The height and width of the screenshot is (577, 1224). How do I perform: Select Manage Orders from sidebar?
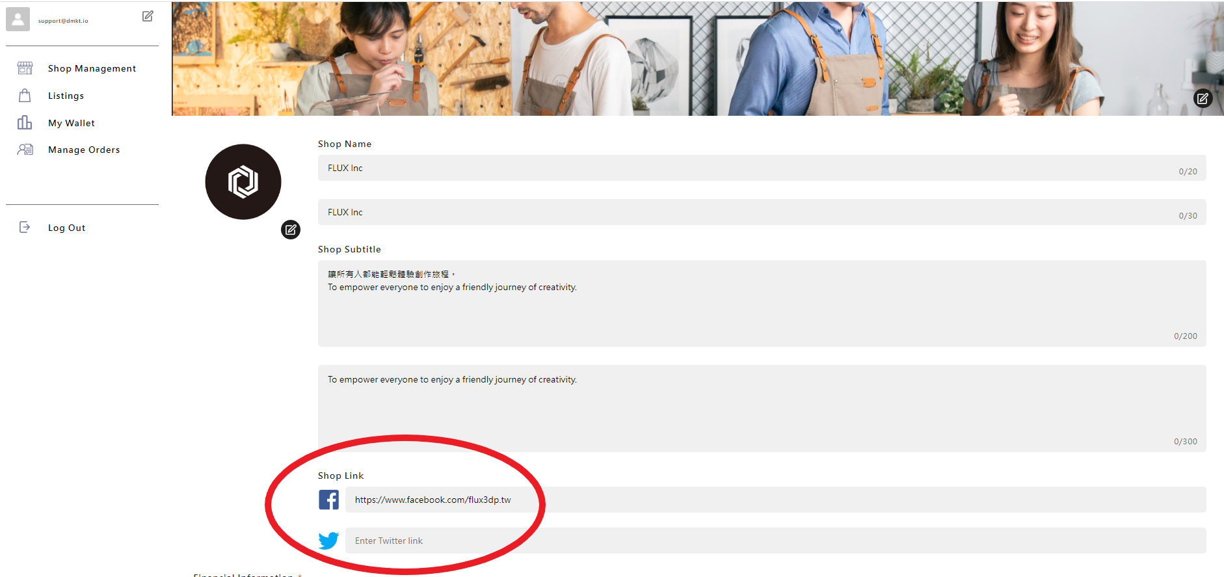coord(84,150)
